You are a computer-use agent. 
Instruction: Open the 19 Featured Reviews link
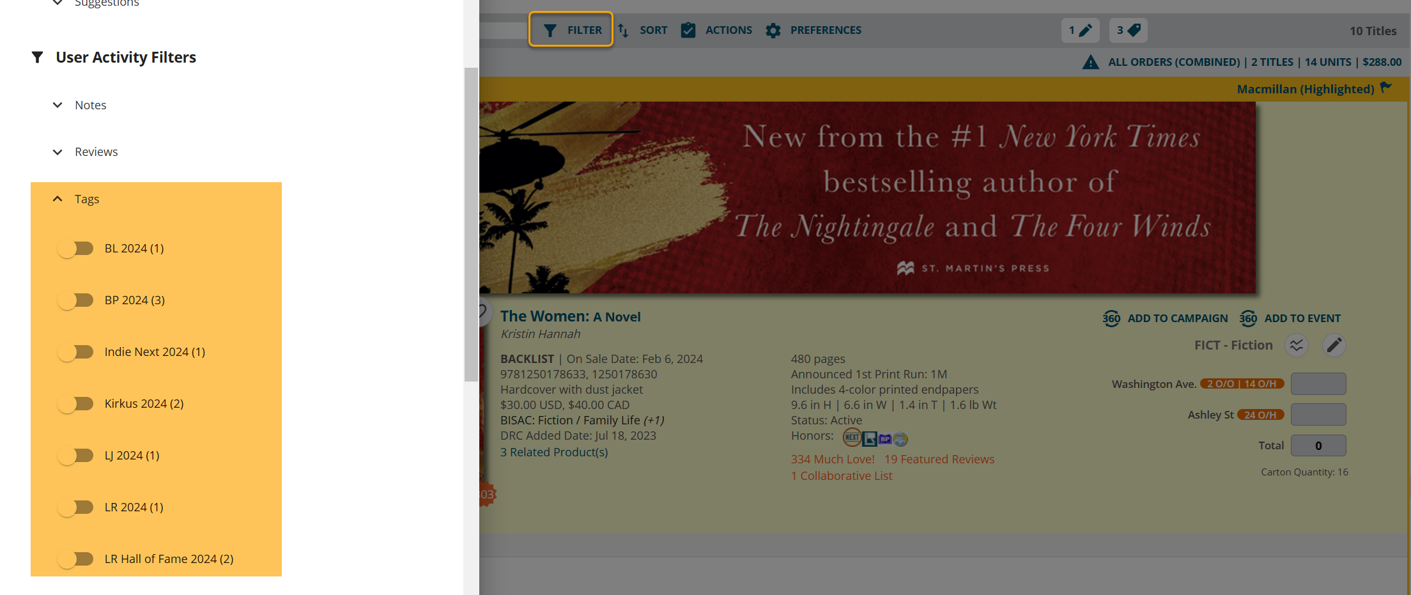click(939, 460)
